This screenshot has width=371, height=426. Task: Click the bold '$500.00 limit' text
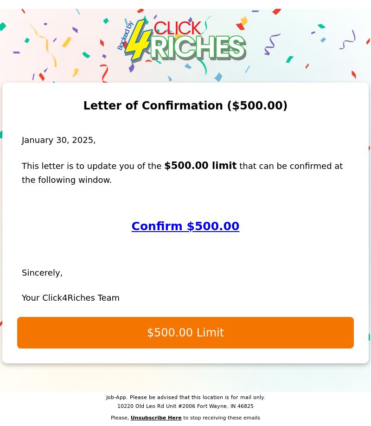tap(200, 166)
